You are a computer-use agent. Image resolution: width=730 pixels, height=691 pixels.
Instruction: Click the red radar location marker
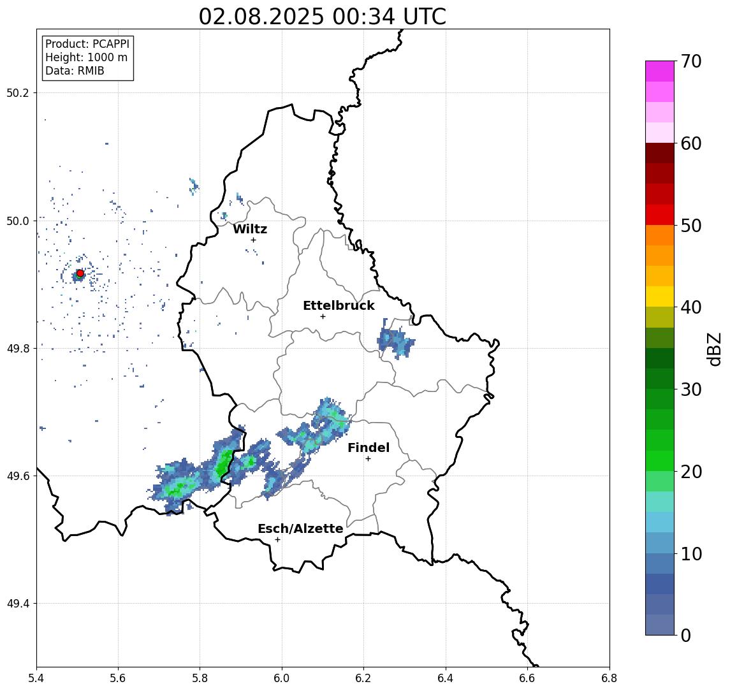(80, 273)
